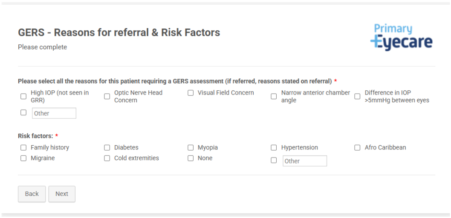Viewport: 451px width, 218px height.
Task: Select Family history risk factor
Action: pyautogui.click(x=23, y=148)
